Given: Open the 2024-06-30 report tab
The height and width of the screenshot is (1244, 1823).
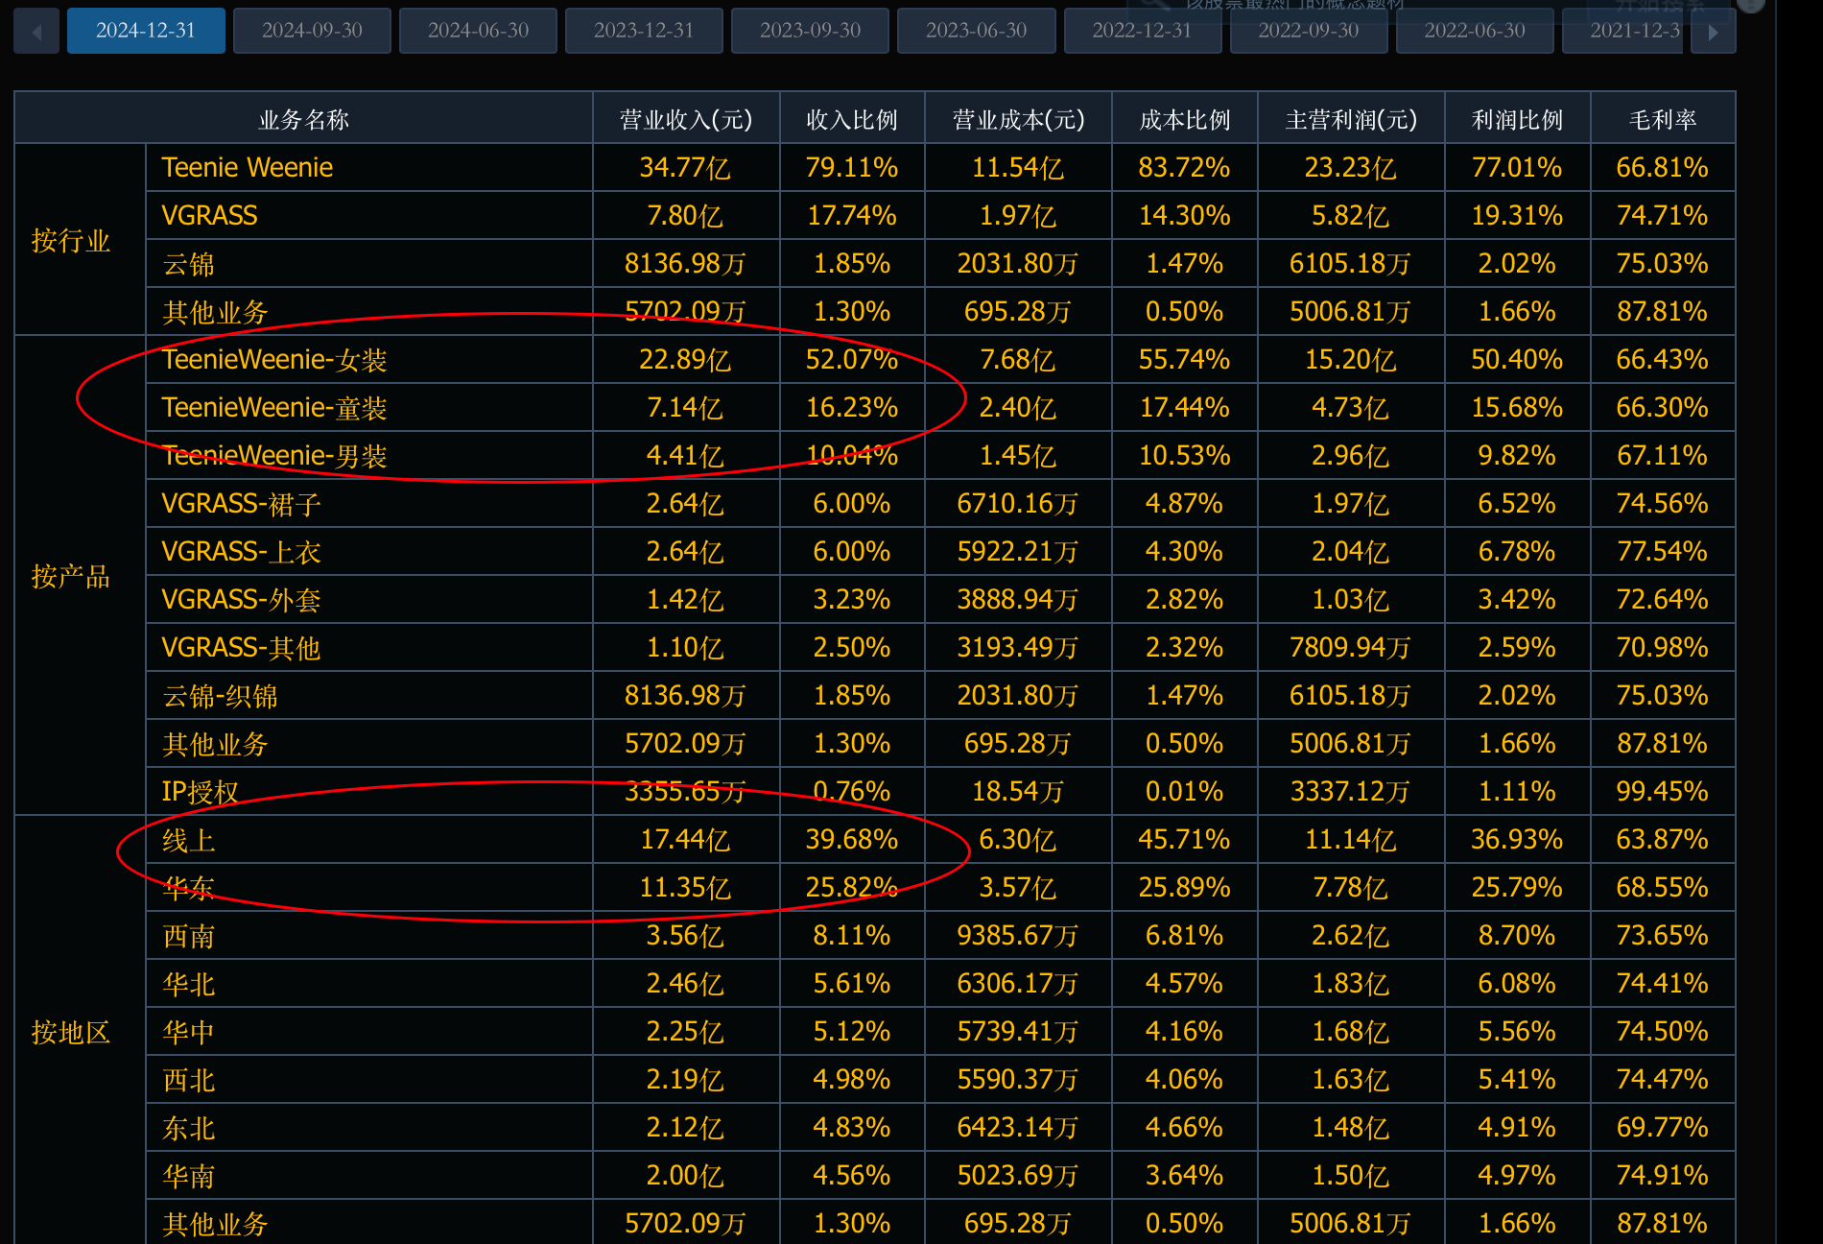Looking at the screenshot, I should 478,31.
